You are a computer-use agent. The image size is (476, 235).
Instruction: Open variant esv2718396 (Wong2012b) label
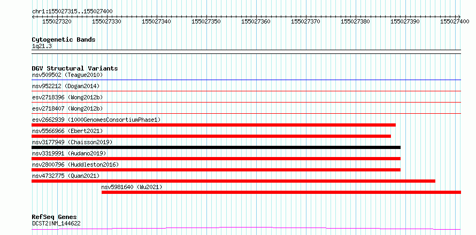tap(67, 97)
